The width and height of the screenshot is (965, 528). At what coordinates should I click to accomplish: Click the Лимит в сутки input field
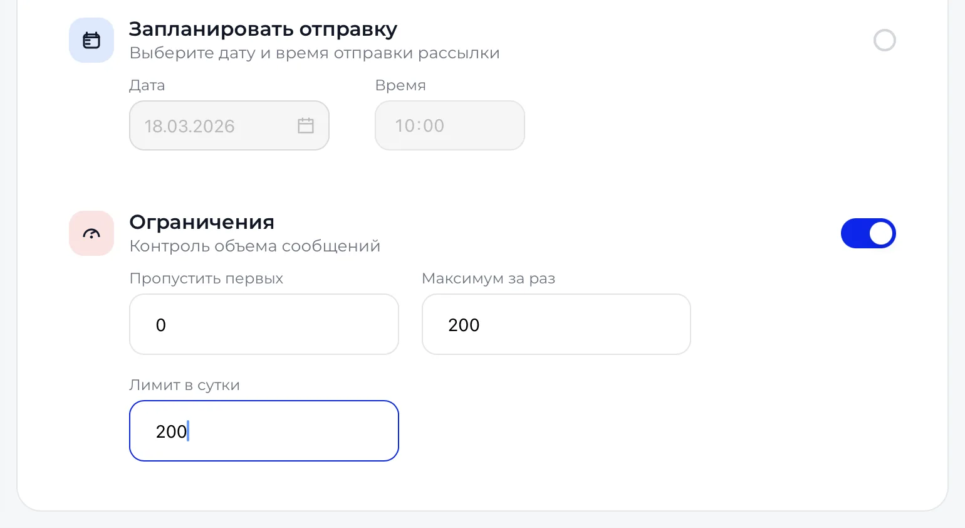pyautogui.click(x=264, y=431)
